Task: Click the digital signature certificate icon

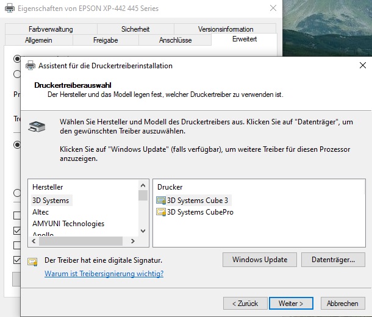Action: pos(32,262)
